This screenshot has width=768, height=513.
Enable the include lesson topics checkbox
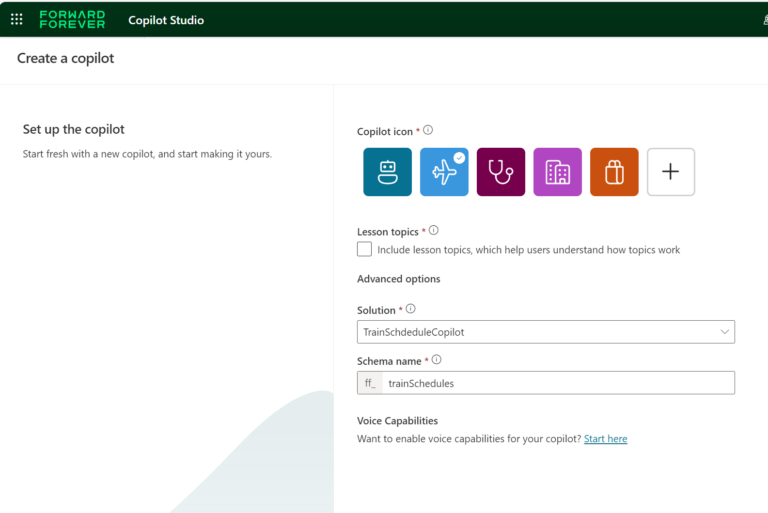click(364, 249)
